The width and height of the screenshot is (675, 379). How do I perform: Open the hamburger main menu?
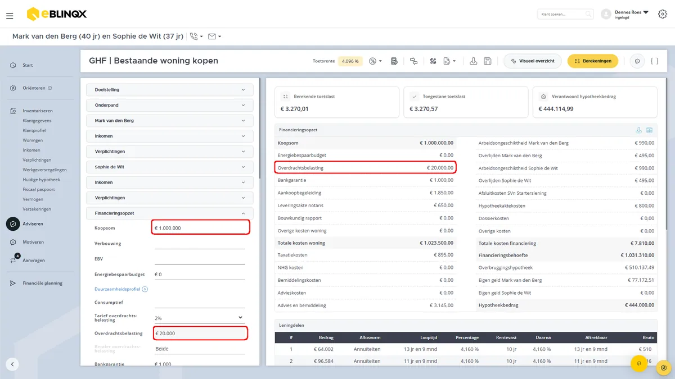(10, 16)
